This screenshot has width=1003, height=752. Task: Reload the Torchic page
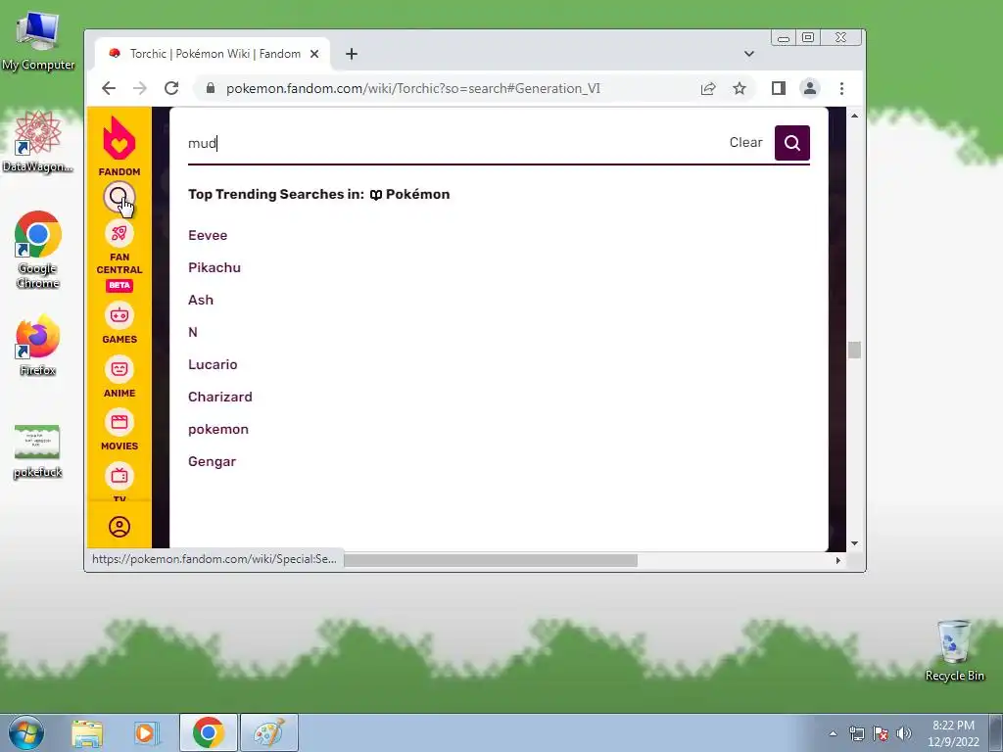tap(171, 88)
